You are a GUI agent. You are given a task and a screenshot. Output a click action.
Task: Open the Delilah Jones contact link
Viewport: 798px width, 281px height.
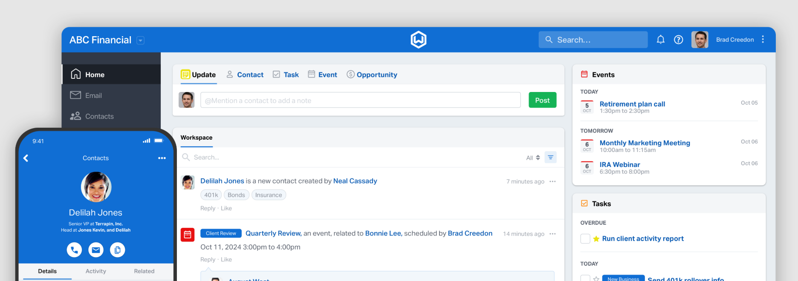tap(222, 181)
